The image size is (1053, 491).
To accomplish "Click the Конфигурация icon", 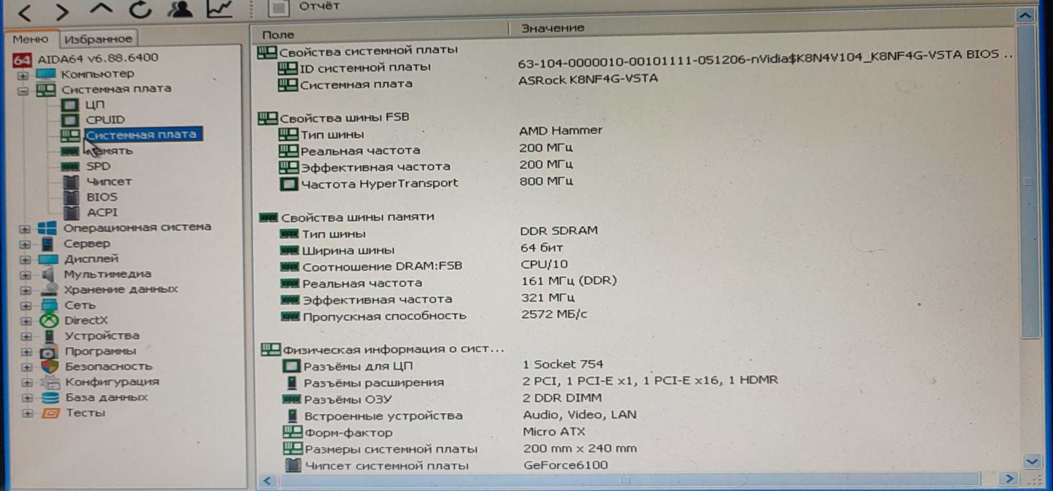I will pyautogui.click(x=50, y=382).
